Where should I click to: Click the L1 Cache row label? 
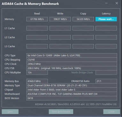pyautogui.click(x=10, y=28)
